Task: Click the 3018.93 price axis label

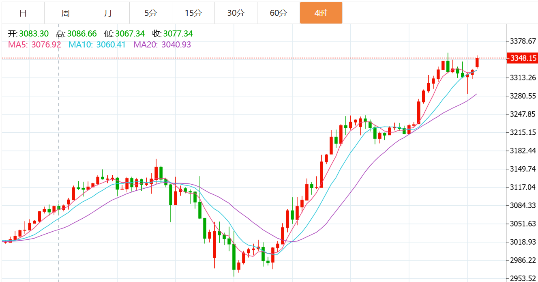Action: [x=523, y=242]
